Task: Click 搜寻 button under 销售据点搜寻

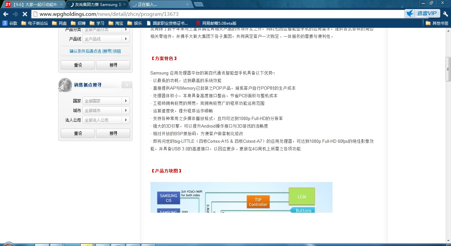Action: 113,133
